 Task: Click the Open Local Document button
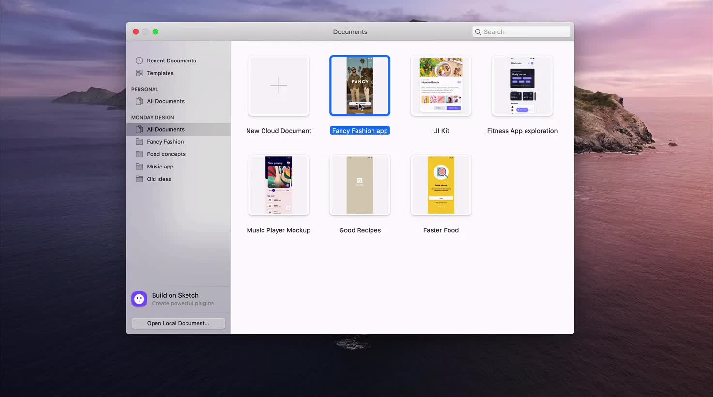tap(178, 323)
